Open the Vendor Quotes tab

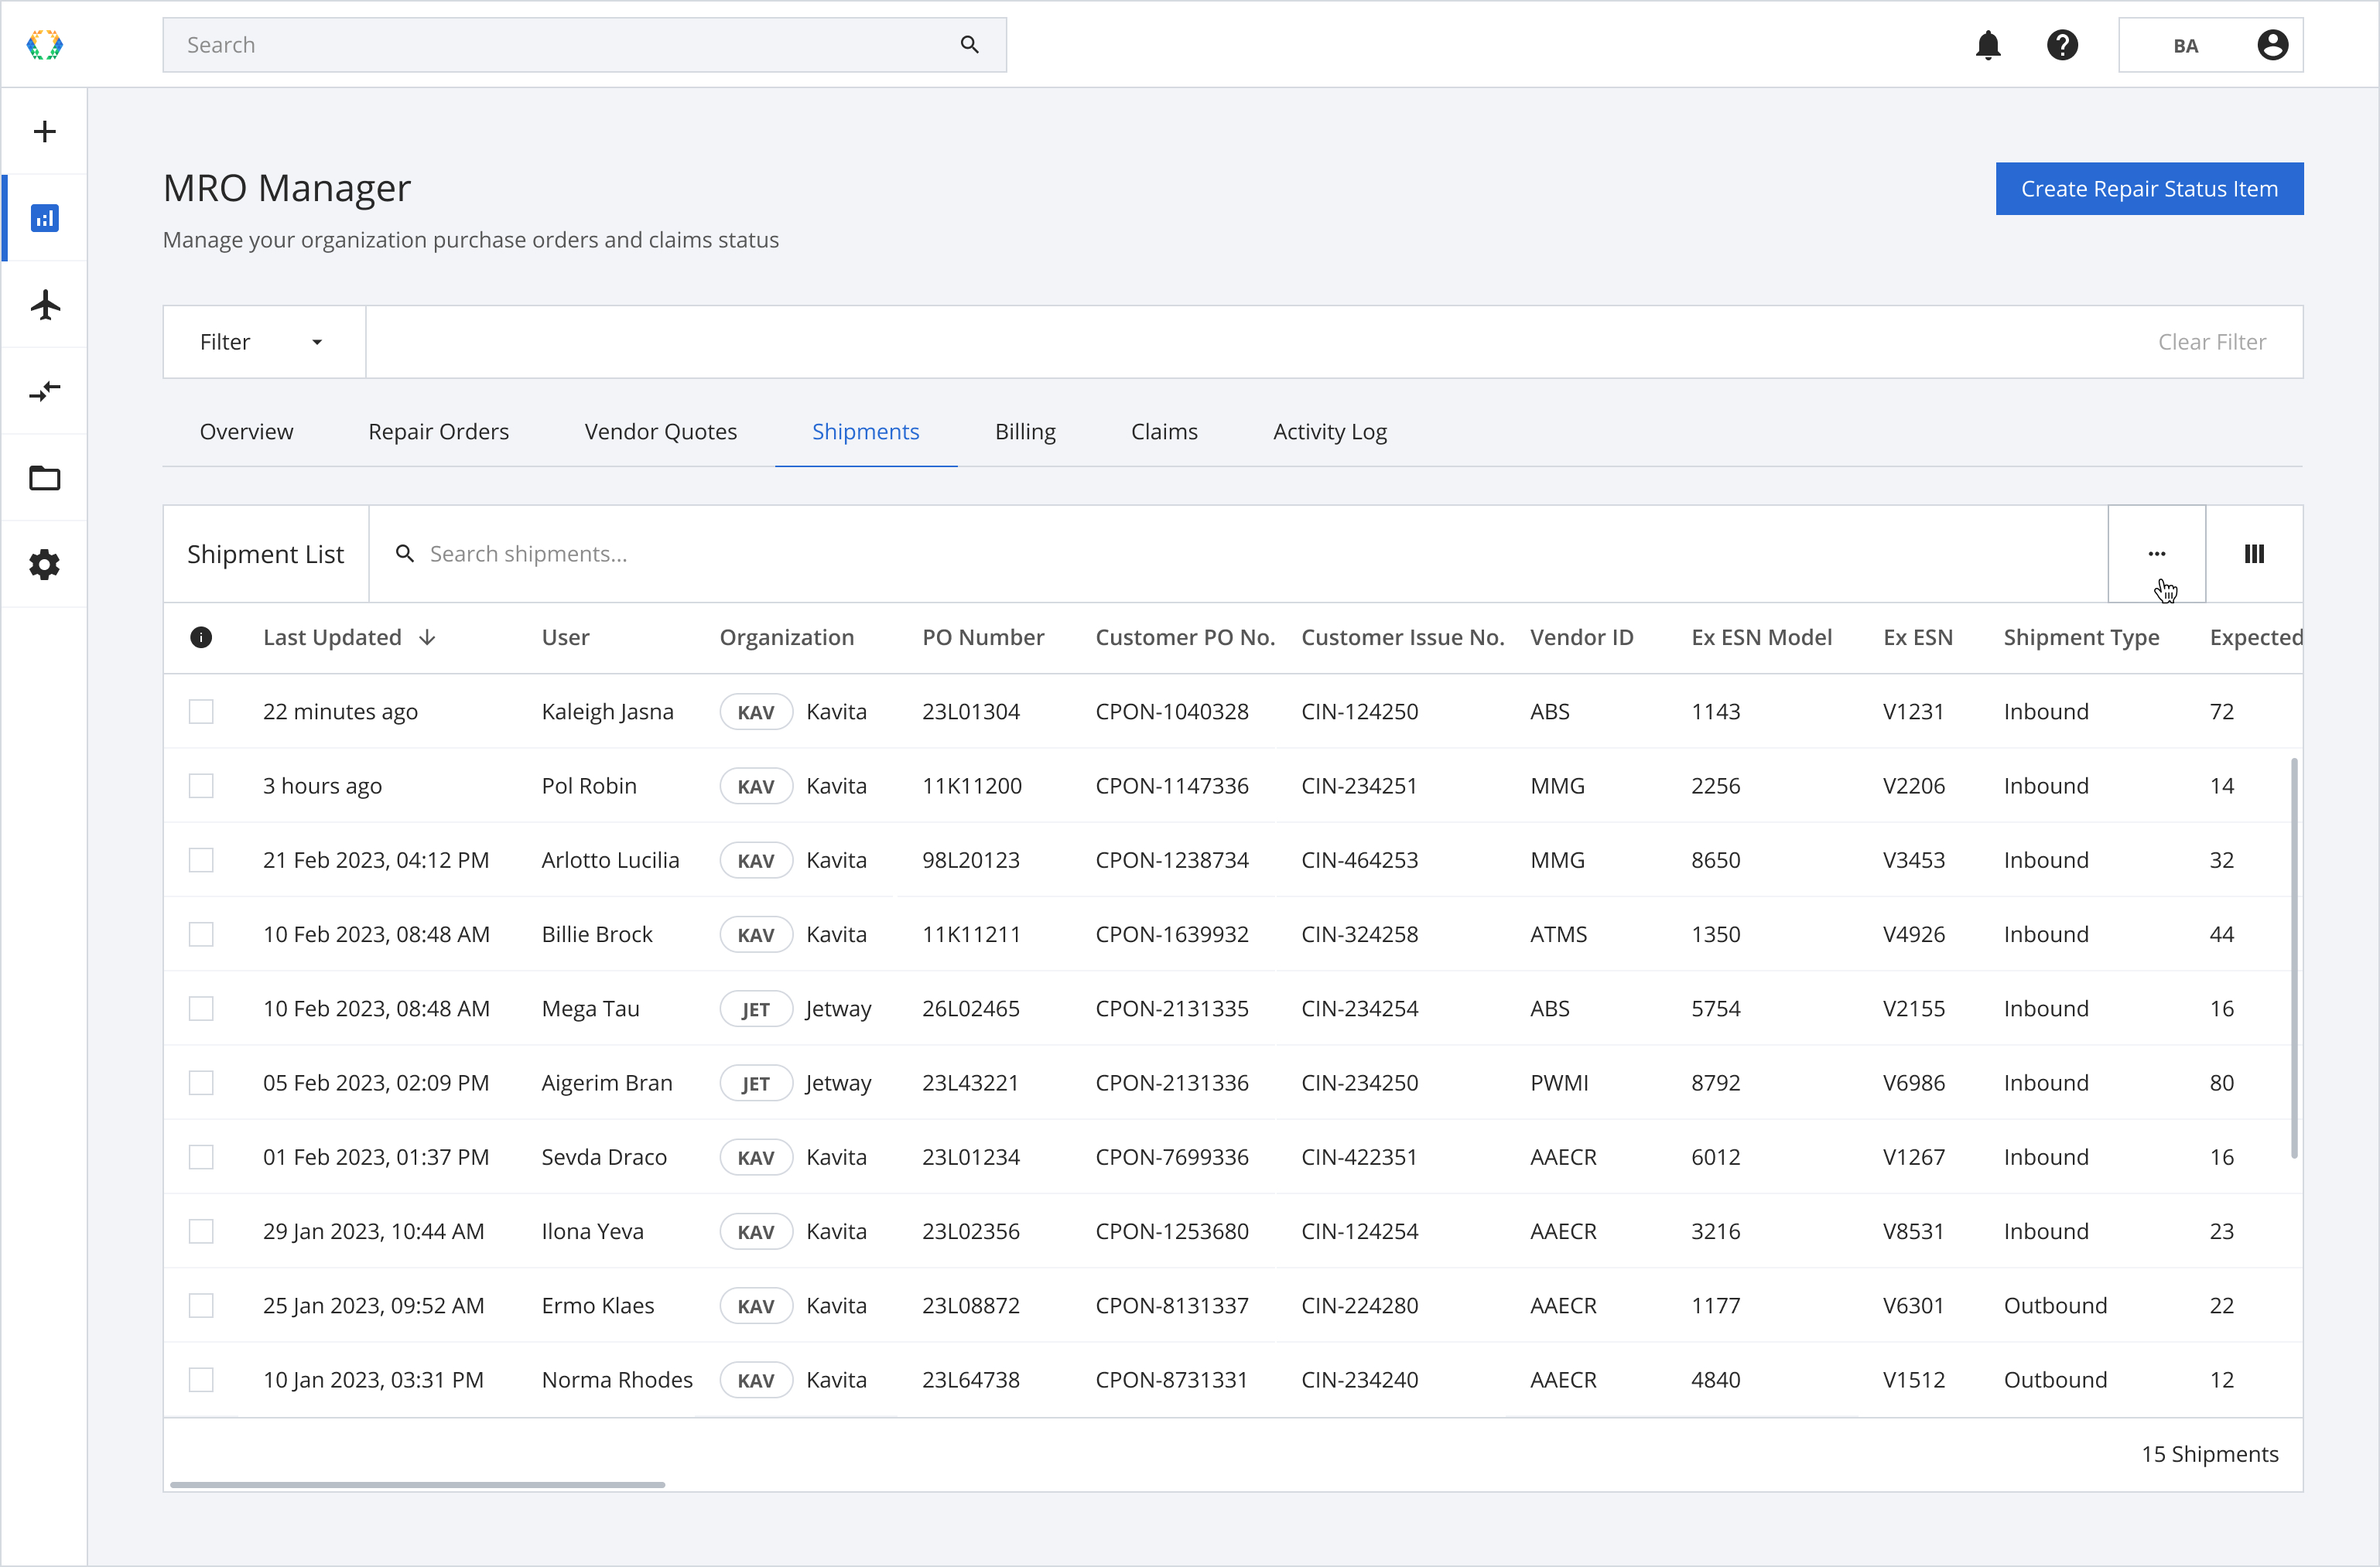pyautogui.click(x=660, y=432)
